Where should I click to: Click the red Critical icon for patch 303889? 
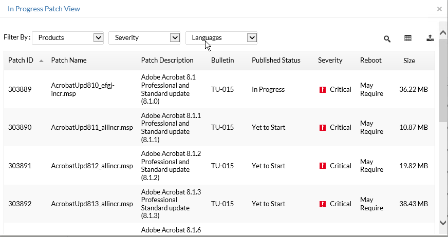click(323, 90)
